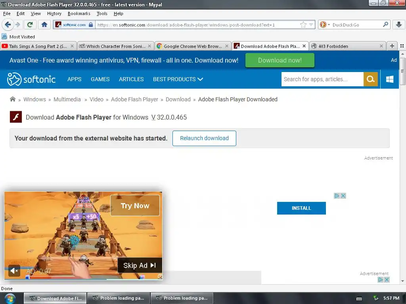Image resolution: width=406 pixels, height=304 pixels.
Task: Open the list all tabs grid button
Action: click(402, 46)
